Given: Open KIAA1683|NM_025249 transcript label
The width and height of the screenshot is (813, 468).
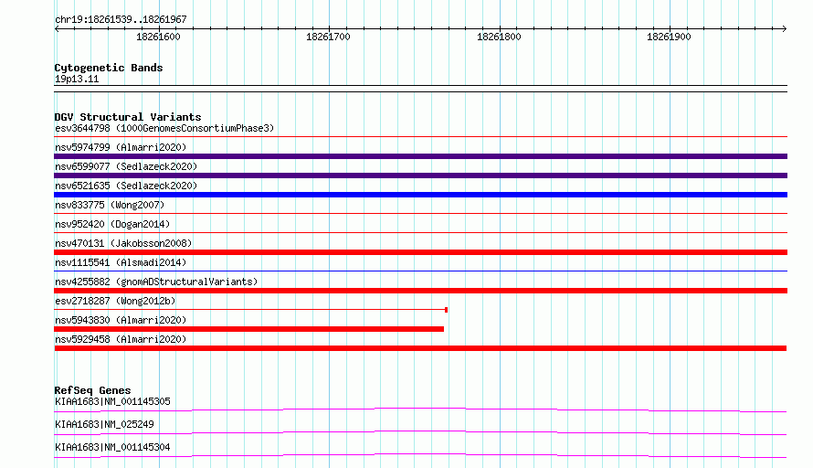Looking at the screenshot, I should pyautogui.click(x=104, y=424).
